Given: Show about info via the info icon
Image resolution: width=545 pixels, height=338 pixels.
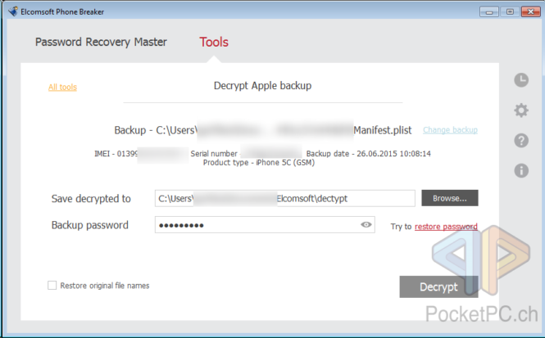Looking at the screenshot, I should (x=521, y=171).
